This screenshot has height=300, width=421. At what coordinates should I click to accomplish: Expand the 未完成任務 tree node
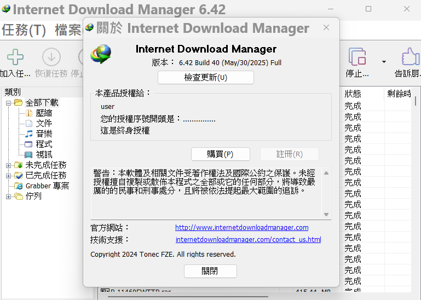[8, 165]
